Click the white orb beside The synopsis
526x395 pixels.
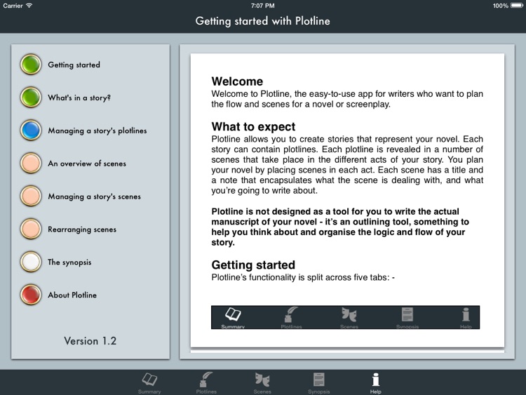pos(31,262)
